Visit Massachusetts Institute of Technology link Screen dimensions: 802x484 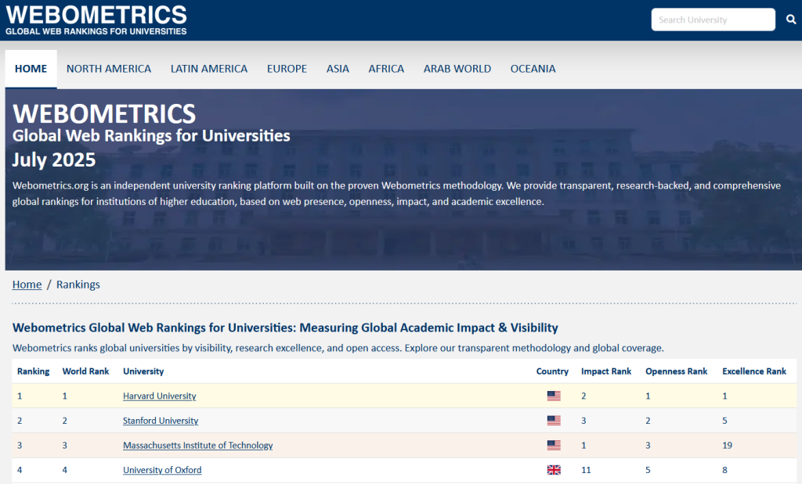[x=198, y=446]
